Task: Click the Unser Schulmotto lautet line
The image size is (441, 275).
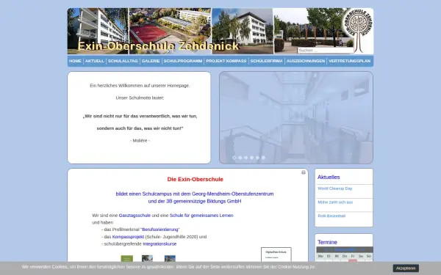Action: click(x=140, y=98)
